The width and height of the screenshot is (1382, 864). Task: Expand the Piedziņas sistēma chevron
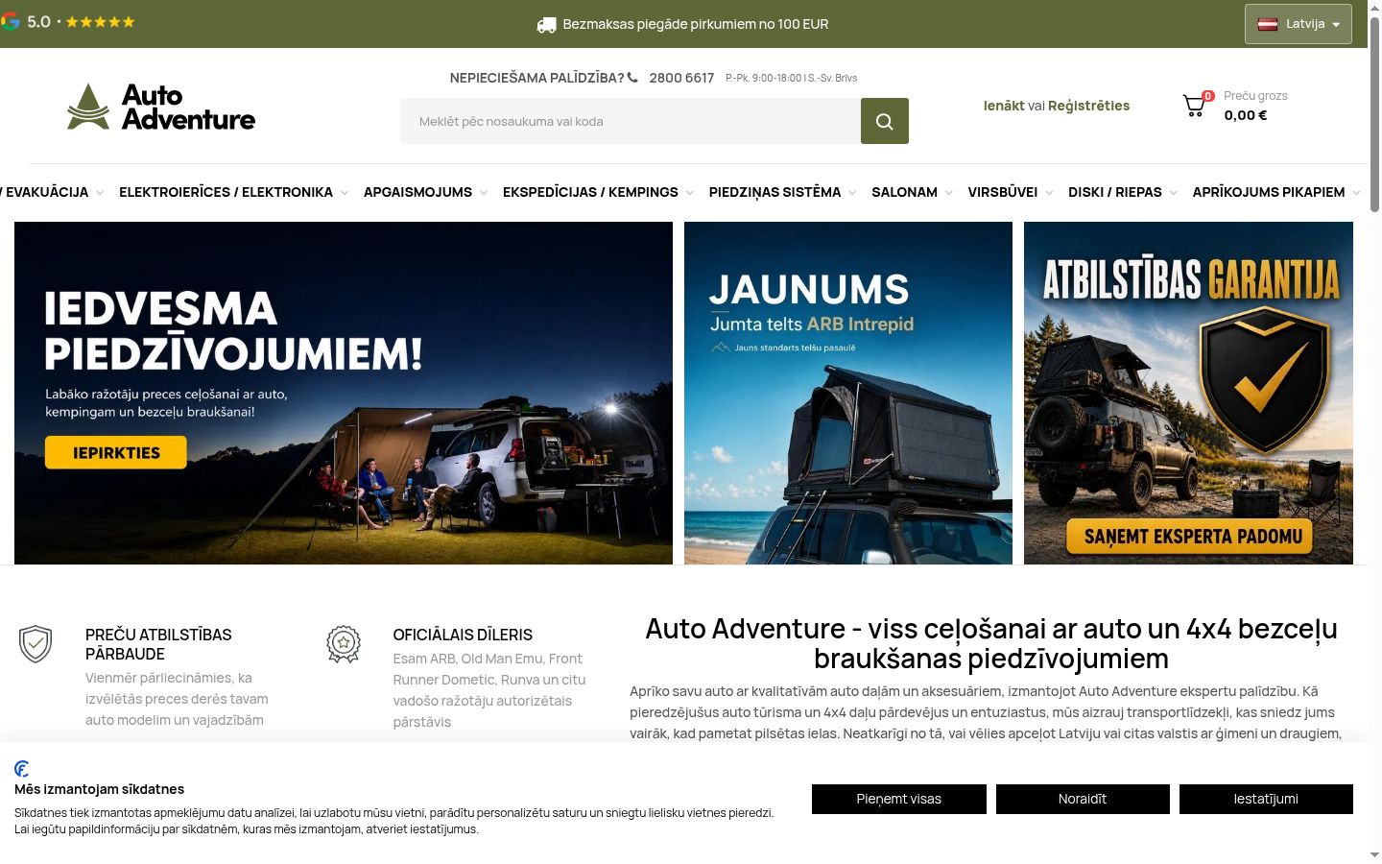point(852,193)
